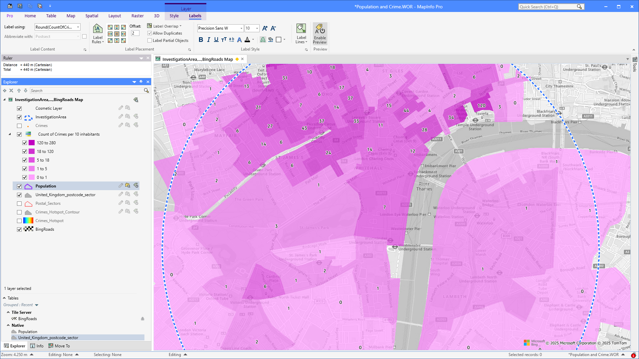This screenshot has height=359, width=639.
Task: Apply underline to label style
Action: tap(216, 40)
